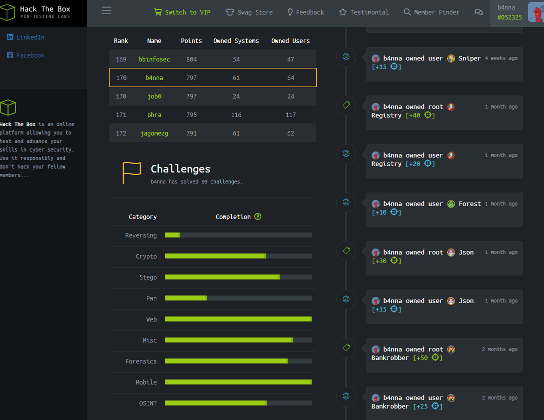Click the Registry machine icon in root entry
This screenshot has width=544, height=420.
coord(451,107)
